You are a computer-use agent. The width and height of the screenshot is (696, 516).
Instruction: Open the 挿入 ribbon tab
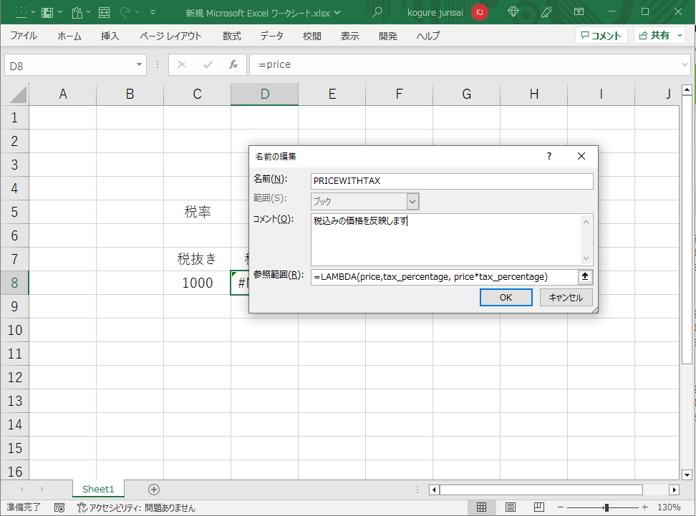click(x=110, y=36)
